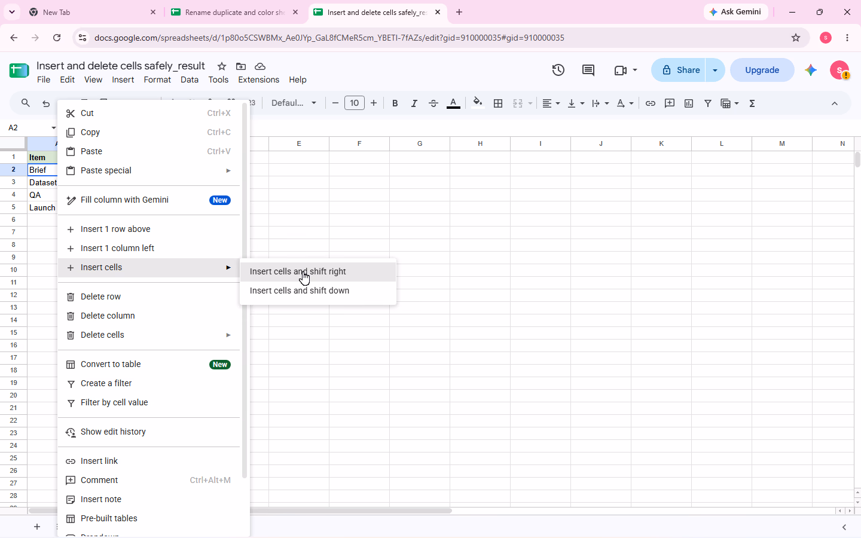Viewport: 861px width, 538px height.
Task: Click the undo arrow
Action: pyautogui.click(x=46, y=103)
